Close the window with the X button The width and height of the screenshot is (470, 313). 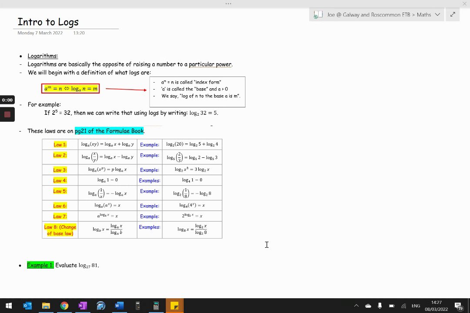pos(464,3)
